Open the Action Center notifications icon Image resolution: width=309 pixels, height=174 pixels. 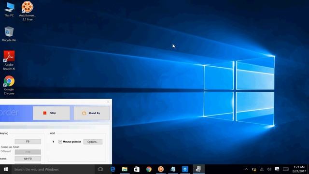(277, 169)
